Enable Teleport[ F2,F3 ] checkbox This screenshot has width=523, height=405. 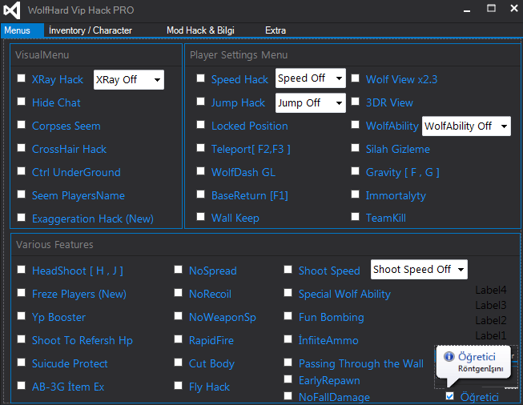coord(200,147)
